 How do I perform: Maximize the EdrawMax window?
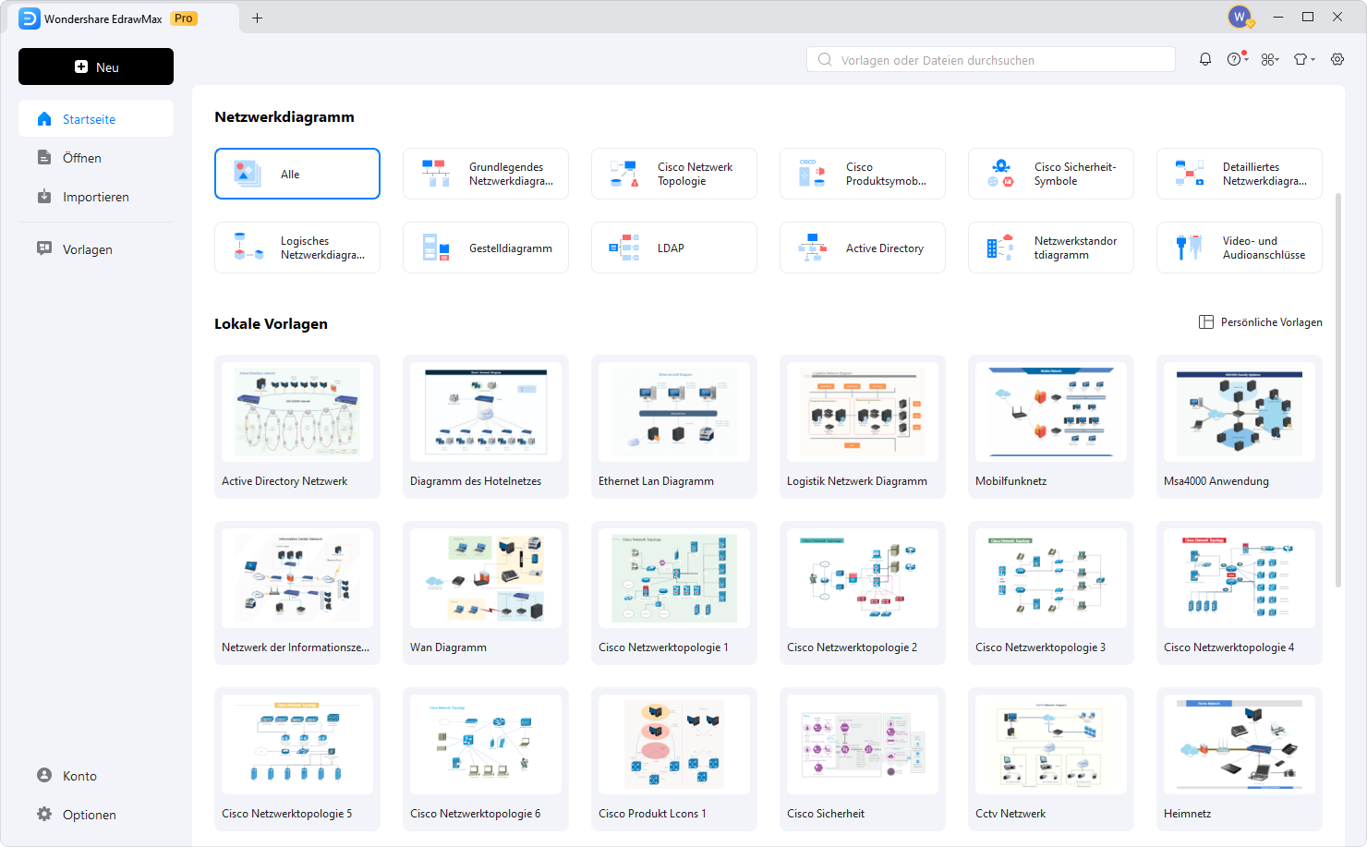1308,17
